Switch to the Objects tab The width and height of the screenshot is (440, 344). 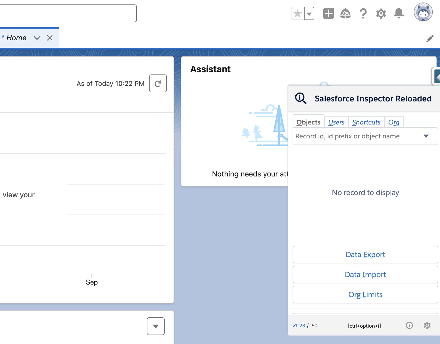(x=308, y=122)
